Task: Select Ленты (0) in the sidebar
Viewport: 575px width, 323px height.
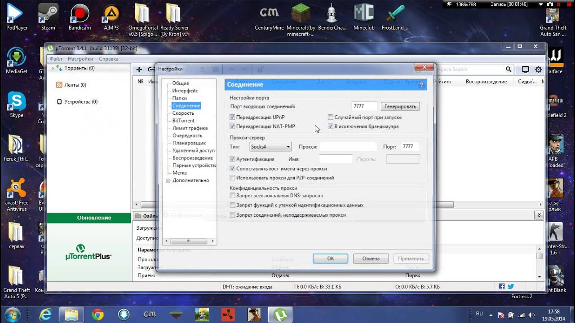Action: coord(75,85)
